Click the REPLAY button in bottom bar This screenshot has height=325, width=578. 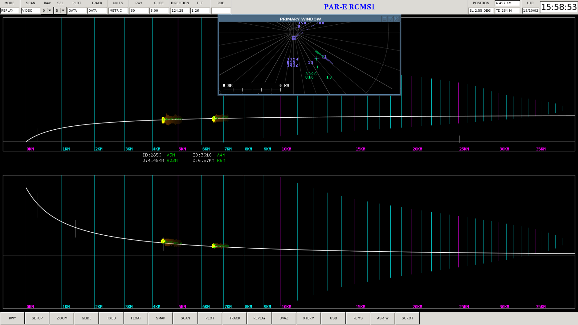[x=259, y=318]
